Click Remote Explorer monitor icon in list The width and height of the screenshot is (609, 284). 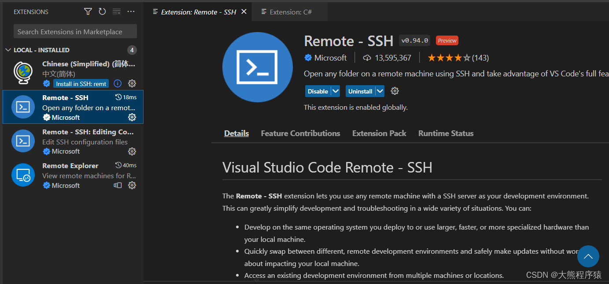click(x=23, y=175)
